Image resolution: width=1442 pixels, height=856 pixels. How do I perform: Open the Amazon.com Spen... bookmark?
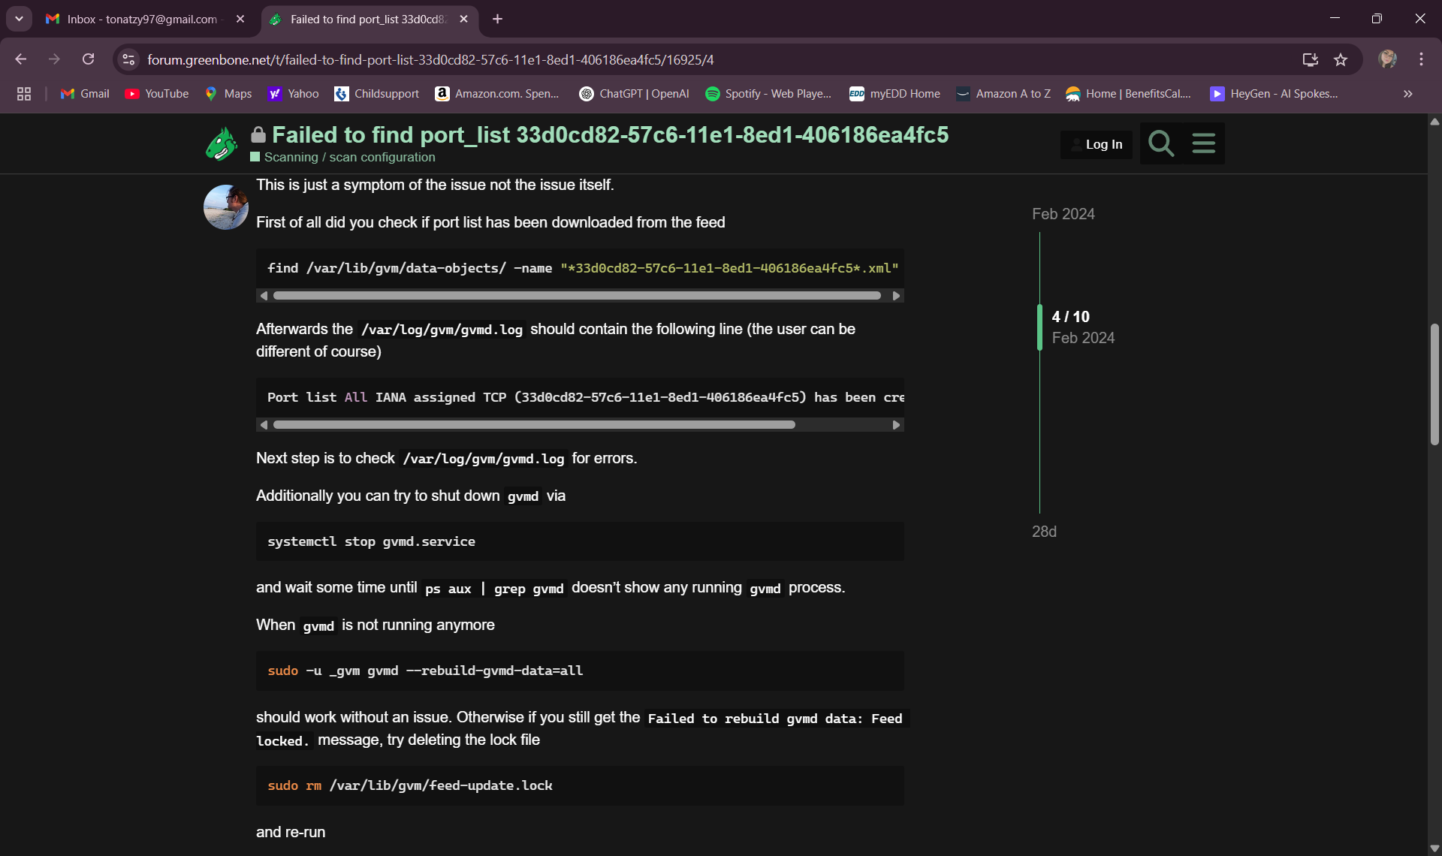pyautogui.click(x=498, y=94)
